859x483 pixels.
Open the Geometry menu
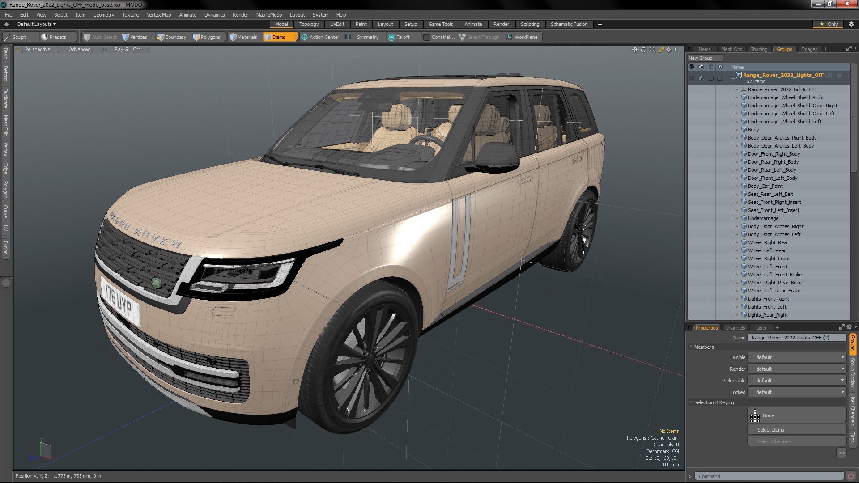[x=103, y=15]
